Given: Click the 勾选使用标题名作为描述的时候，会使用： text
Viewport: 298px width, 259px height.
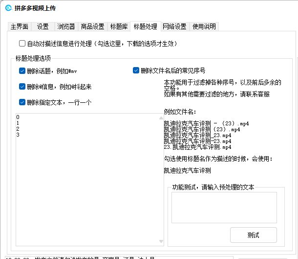Looking at the screenshot, I should (x=218, y=159).
